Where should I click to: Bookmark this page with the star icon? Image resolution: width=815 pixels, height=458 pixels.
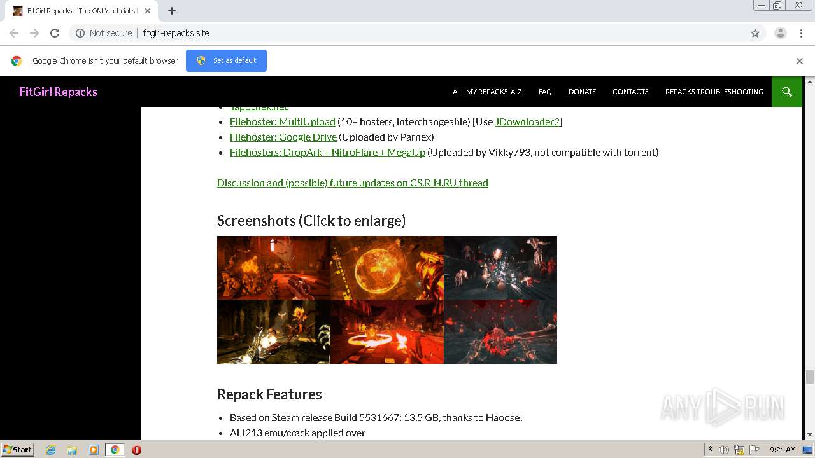click(x=755, y=33)
